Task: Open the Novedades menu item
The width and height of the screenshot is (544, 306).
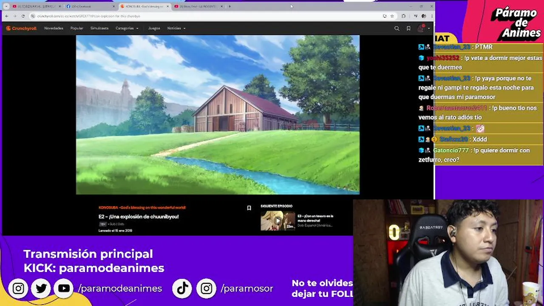Action: (x=54, y=28)
